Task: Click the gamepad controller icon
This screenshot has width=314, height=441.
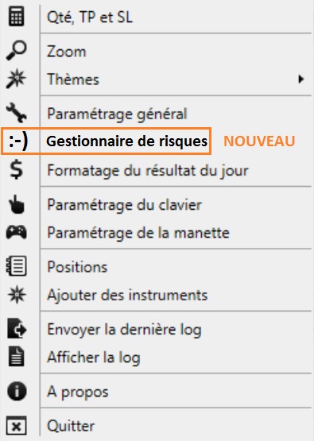Action: (17, 232)
